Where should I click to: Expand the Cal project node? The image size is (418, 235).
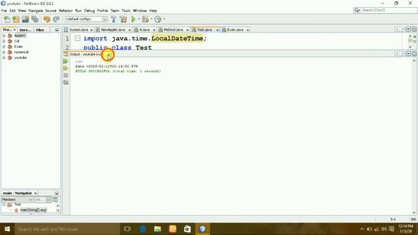[4, 41]
